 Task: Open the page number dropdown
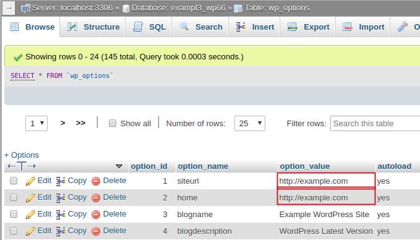tap(36, 123)
